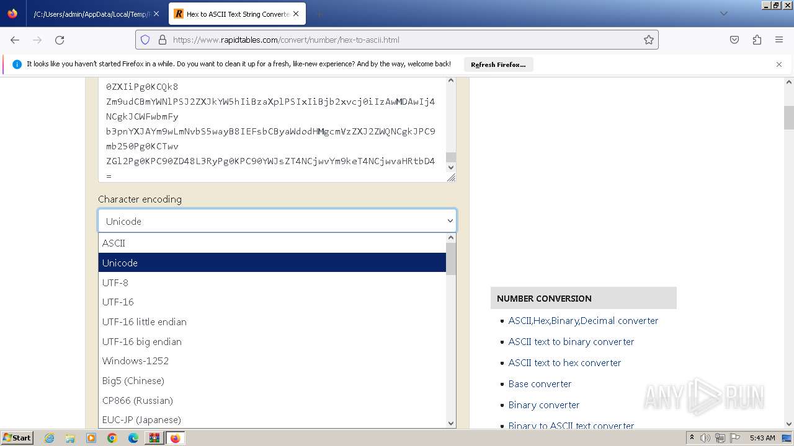Viewport: 794px width, 446px height.
Task: Click the site security padlock icon
Action: [163, 40]
